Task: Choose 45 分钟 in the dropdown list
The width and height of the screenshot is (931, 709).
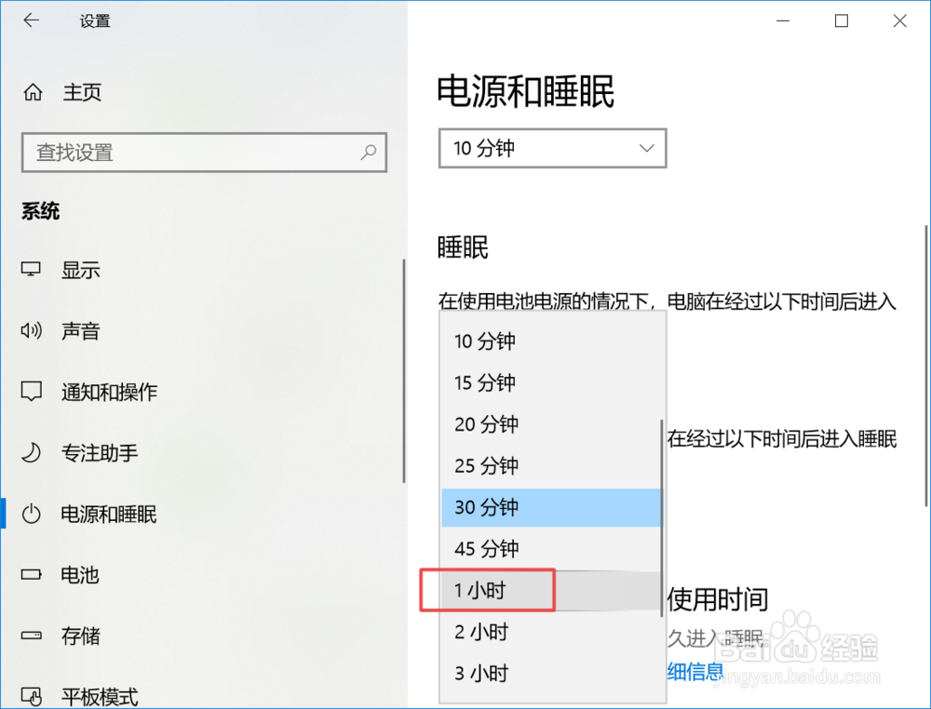Action: pyautogui.click(x=487, y=549)
